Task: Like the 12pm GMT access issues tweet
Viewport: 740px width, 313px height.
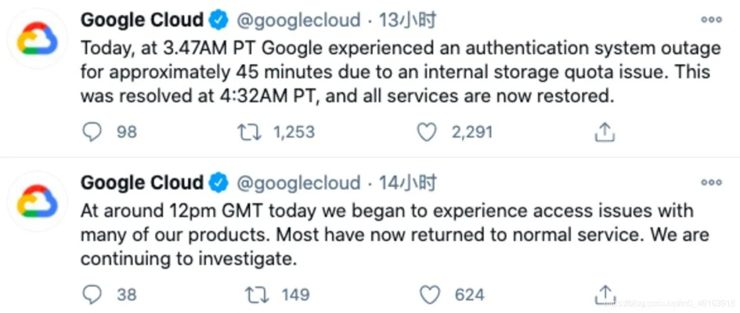Action: tap(430, 294)
